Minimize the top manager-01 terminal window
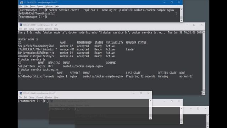Viewport: 227px width, 128px height. [x=164, y=2]
